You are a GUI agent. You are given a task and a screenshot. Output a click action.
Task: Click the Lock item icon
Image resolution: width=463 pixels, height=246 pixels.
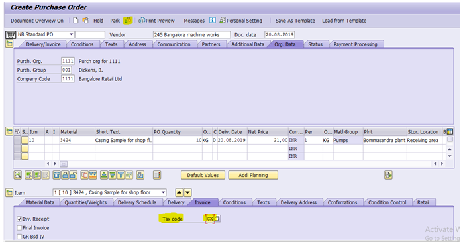(x=65, y=175)
